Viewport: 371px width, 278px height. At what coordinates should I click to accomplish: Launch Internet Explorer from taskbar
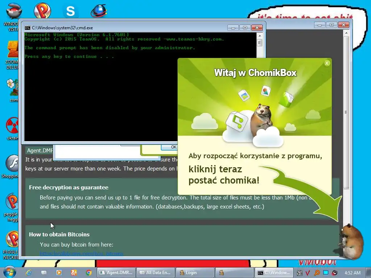click(x=29, y=273)
